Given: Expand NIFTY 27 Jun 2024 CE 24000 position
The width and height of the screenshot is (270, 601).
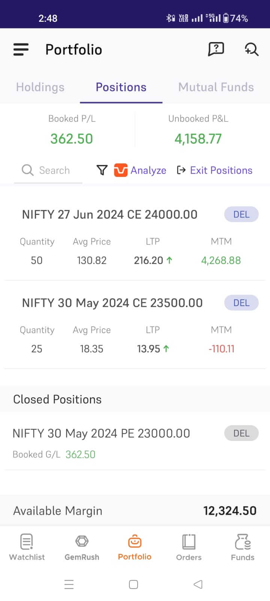Looking at the screenshot, I should click(109, 214).
